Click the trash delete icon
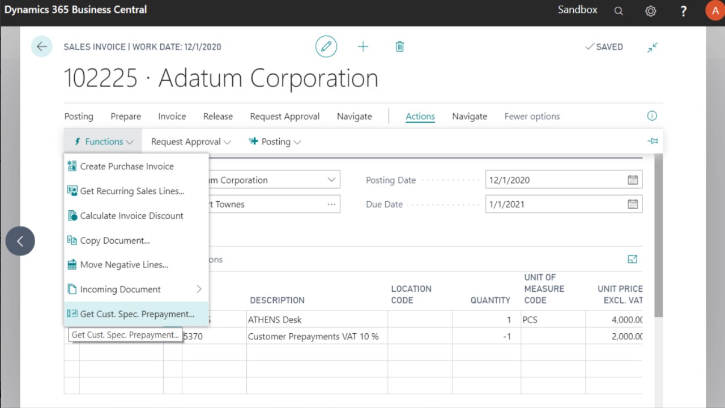725x408 pixels. (400, 46)
